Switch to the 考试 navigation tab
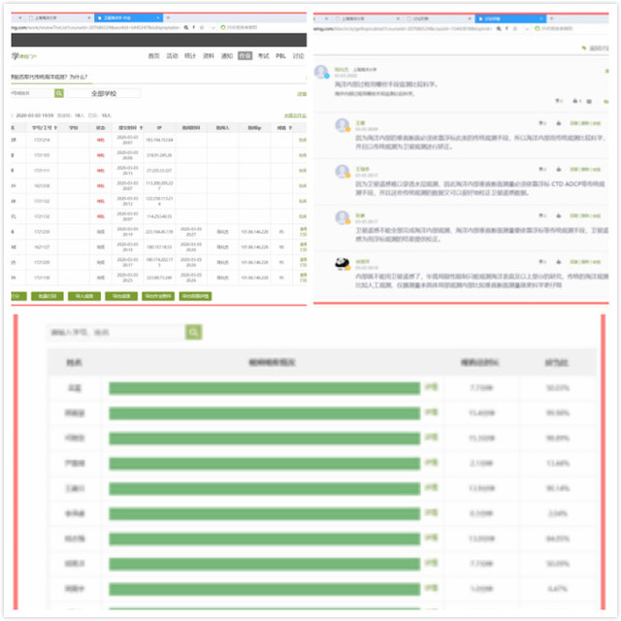The height and width of the screenshot is (621, 621). coord(263,56)
